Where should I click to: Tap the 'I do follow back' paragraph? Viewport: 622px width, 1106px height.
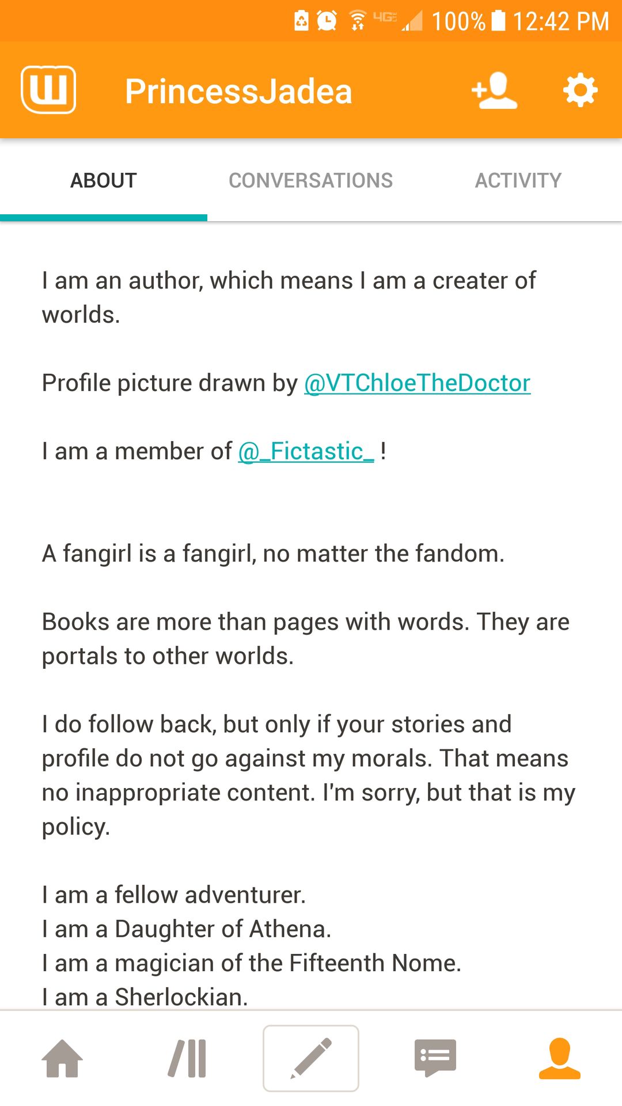click(309, 775)
